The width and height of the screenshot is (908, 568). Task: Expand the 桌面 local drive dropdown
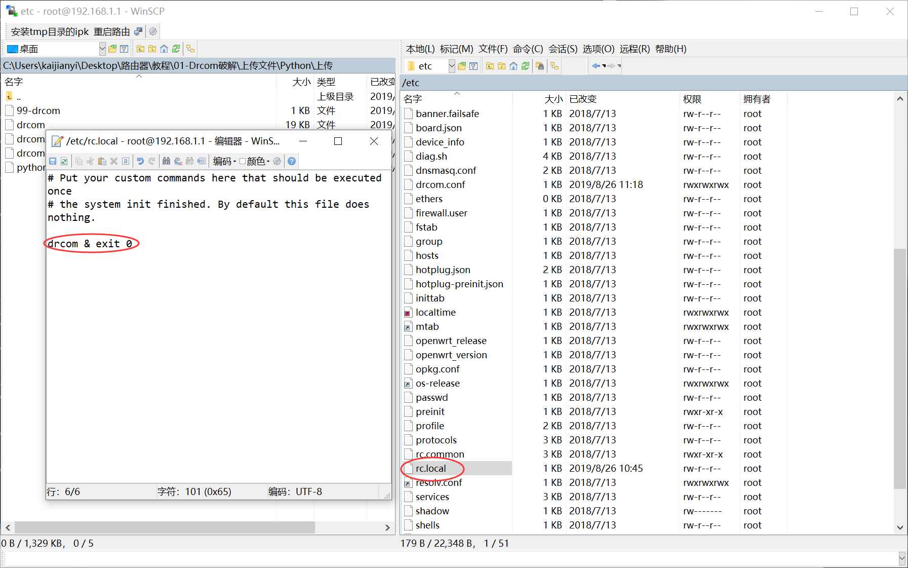point(102,49)
